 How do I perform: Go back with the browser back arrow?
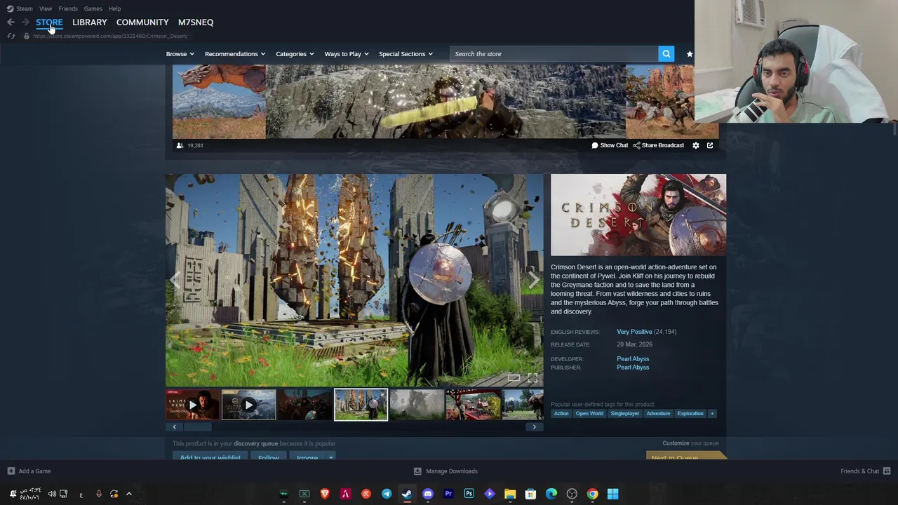11,22
